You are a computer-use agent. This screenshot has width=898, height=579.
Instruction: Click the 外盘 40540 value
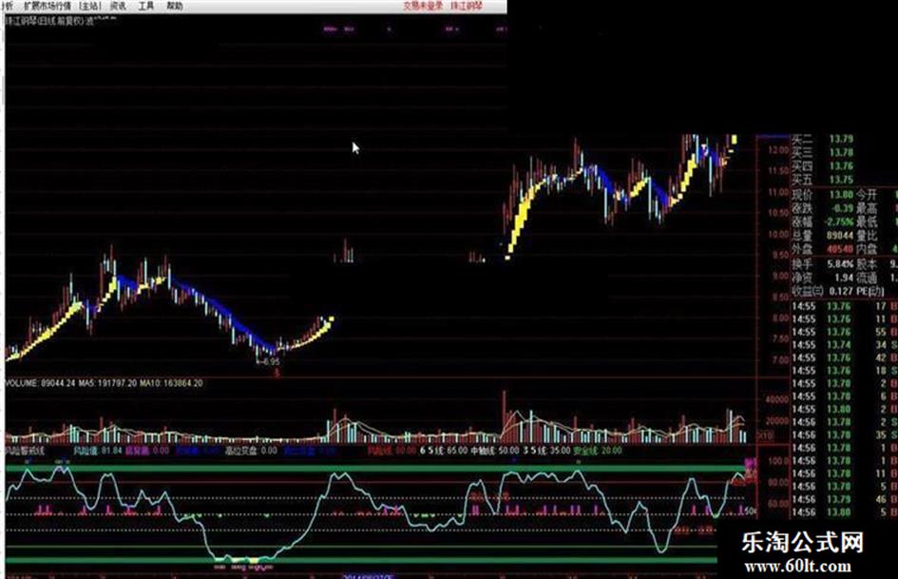[x=840, y=249]
